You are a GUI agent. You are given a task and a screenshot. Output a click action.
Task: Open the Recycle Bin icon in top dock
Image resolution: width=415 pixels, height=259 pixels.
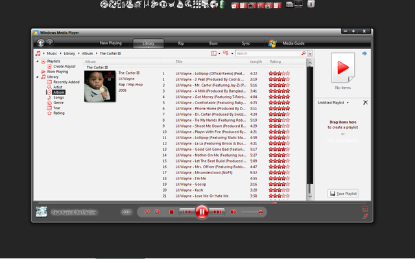(x=311, y=4)
